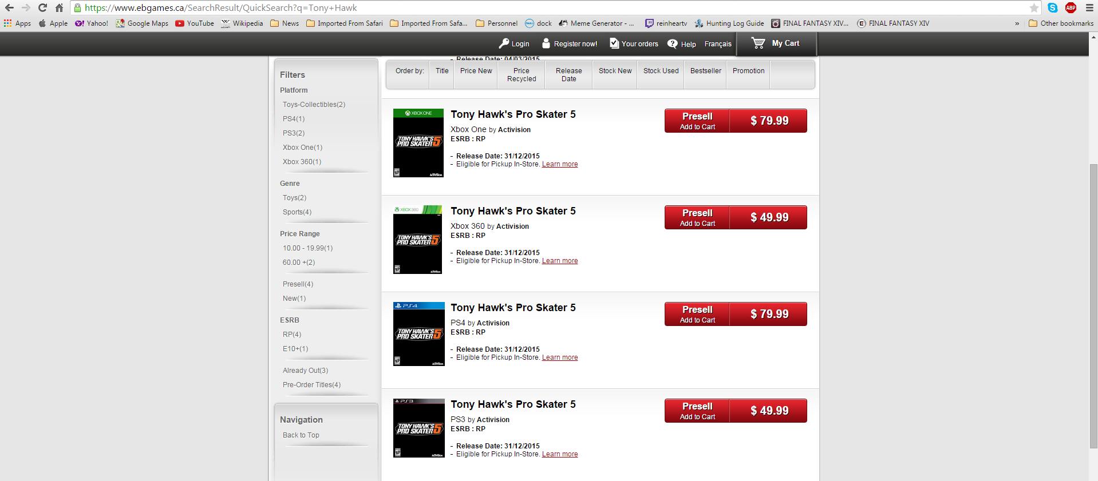Sort results by Price New
The width and height of the screenshot is (1098, 481).
(x=476, y=71)
